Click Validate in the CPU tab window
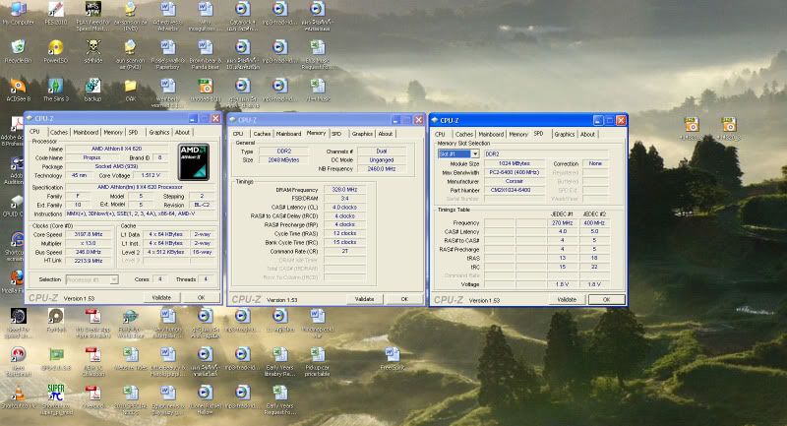The height and width of the screenshot is (426, 787). 160,296
